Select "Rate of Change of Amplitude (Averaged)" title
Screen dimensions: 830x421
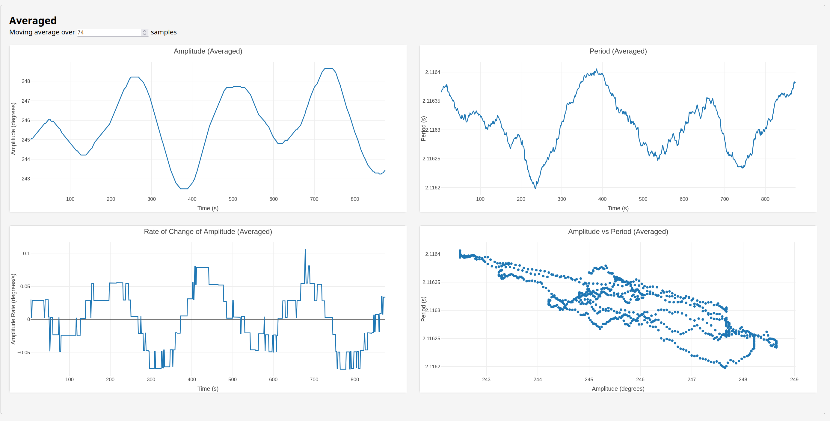coord(208,231)
